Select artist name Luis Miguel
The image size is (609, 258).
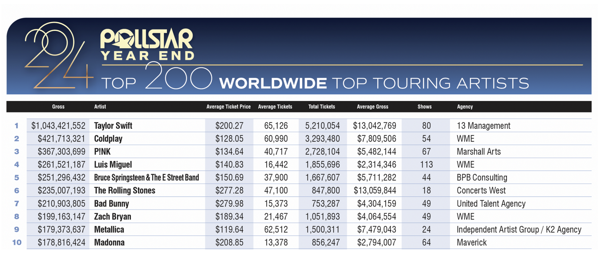[113, 165]
